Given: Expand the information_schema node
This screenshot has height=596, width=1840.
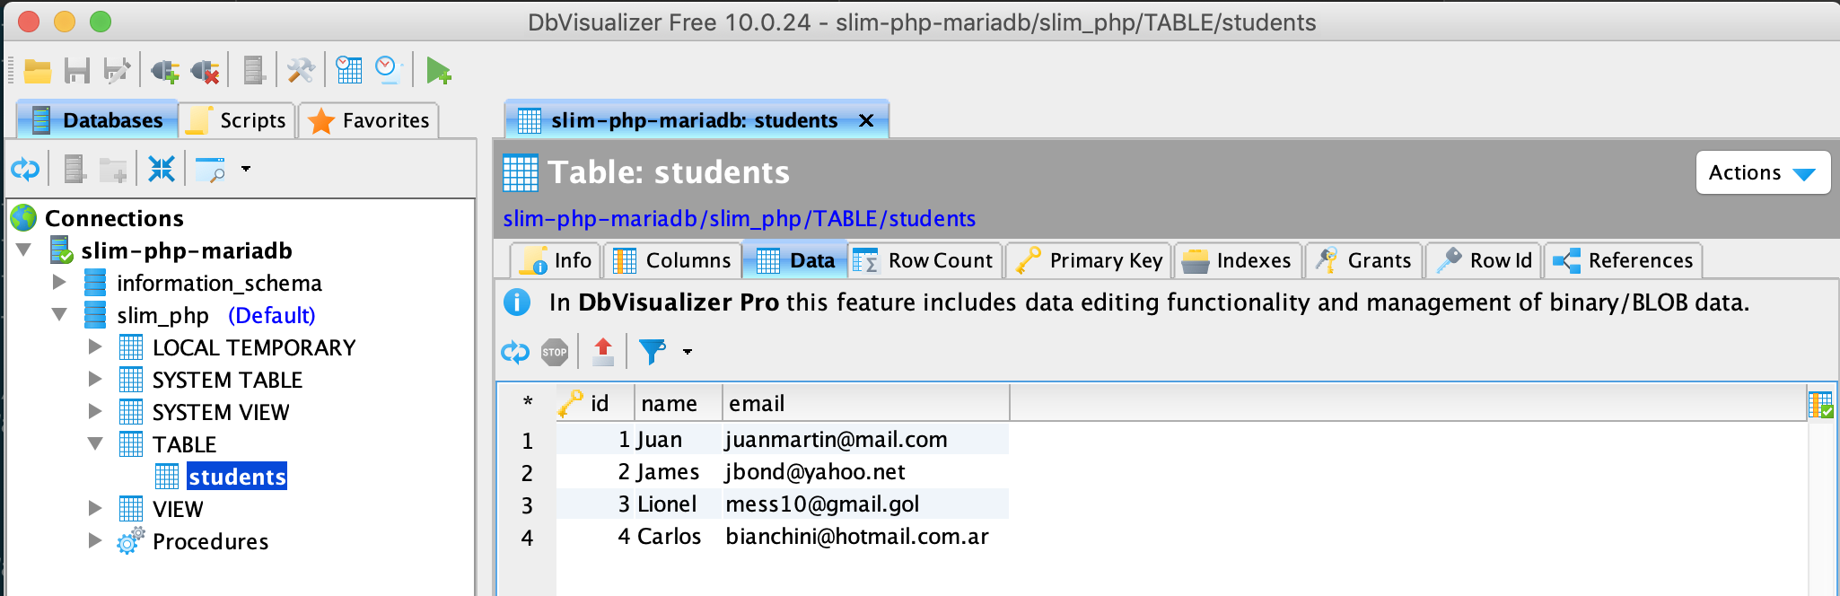Looking at the screenshot, I should [x=59, y=282].
